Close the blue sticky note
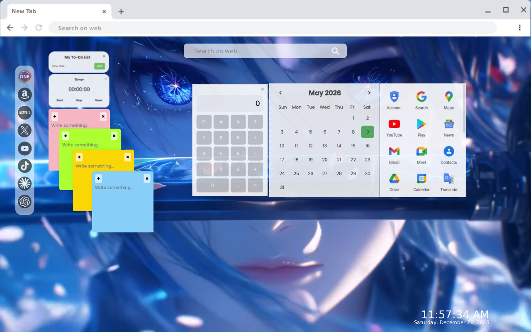 147,178
